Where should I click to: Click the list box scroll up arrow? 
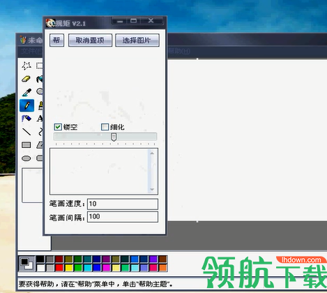click(x=152, y=153)
